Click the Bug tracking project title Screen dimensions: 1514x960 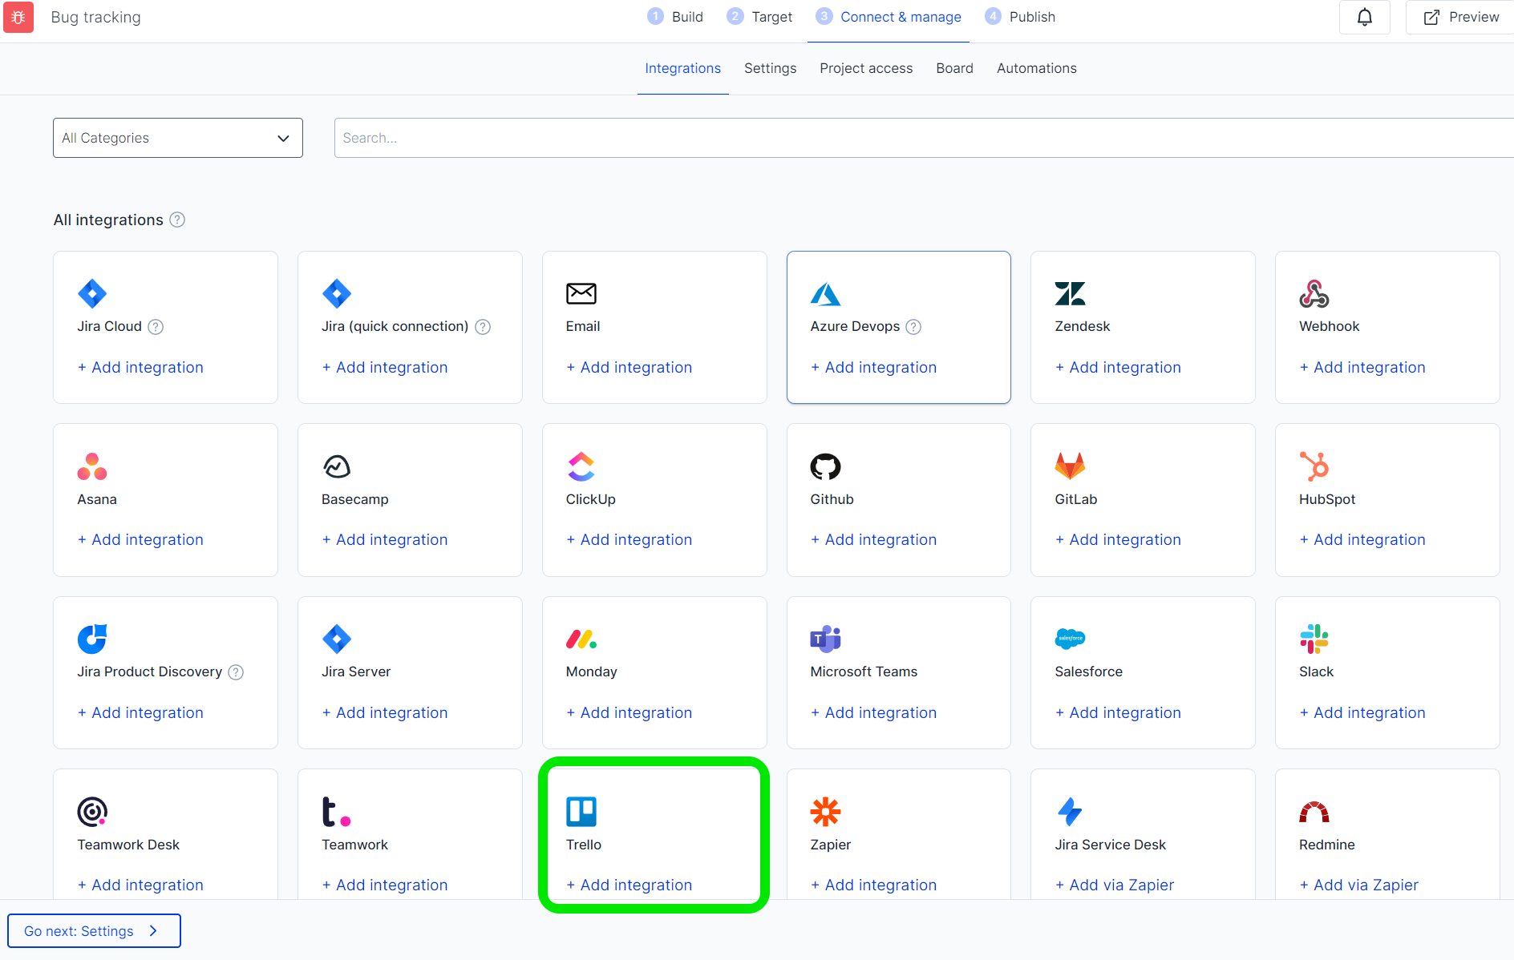95,17
